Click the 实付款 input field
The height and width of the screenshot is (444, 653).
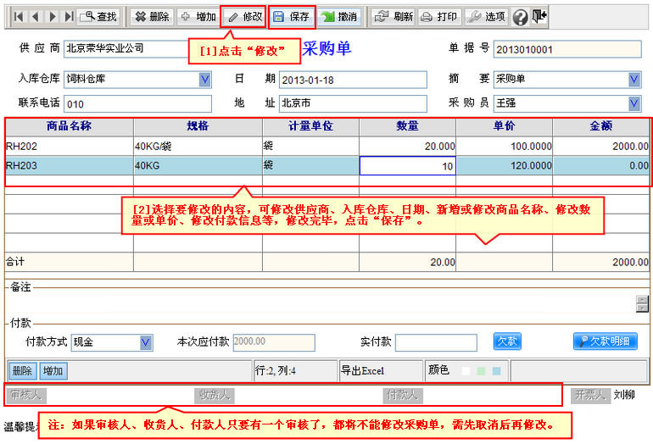tap(435, 342)
